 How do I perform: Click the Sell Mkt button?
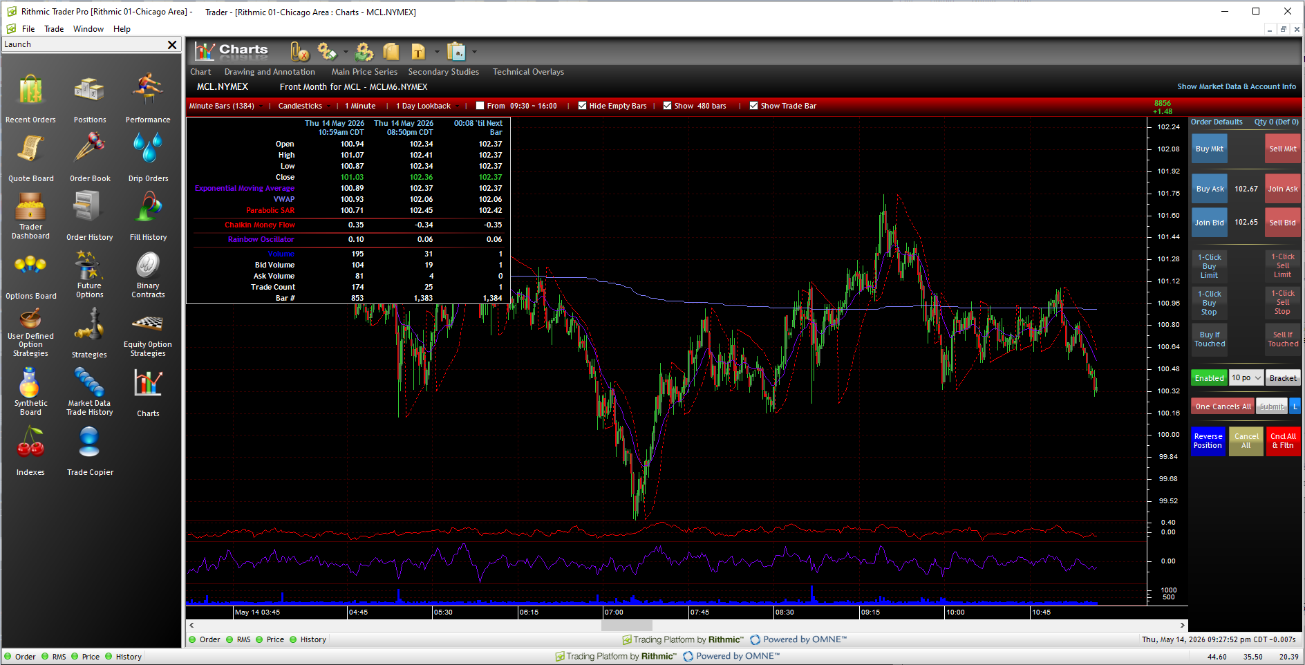[1283, 149]
